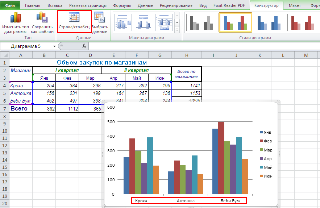
Task: Open Select Data (Выбрать данные) icon
Action: coord(99,18)
